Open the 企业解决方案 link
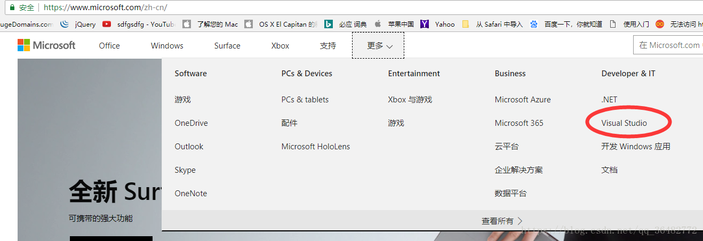703x241 pixels. click(518, 170)
